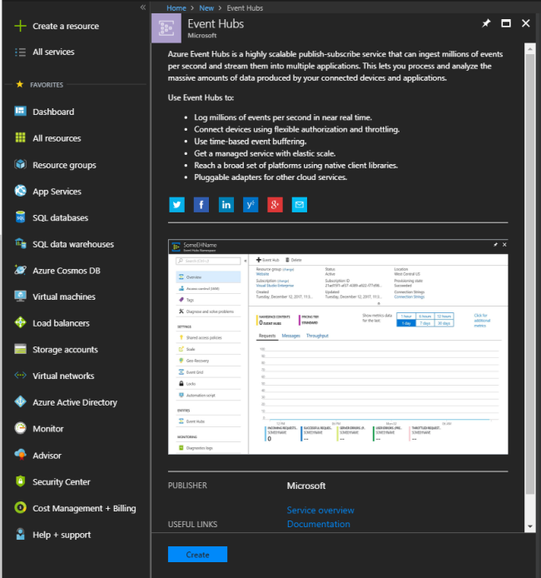Click the FAVORITES star header
Viewport: 541px width, 578px height.
click(40, 85)
